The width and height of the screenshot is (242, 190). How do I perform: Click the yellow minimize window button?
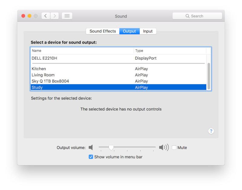[x=29, y=16]
